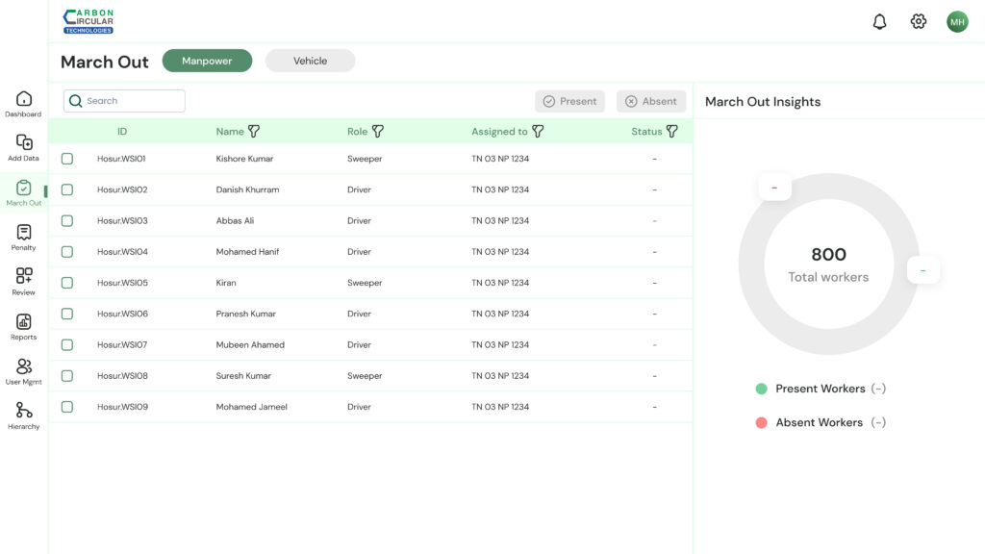Click the Add Data sidebar icon
985x554 pixels.
24,142
